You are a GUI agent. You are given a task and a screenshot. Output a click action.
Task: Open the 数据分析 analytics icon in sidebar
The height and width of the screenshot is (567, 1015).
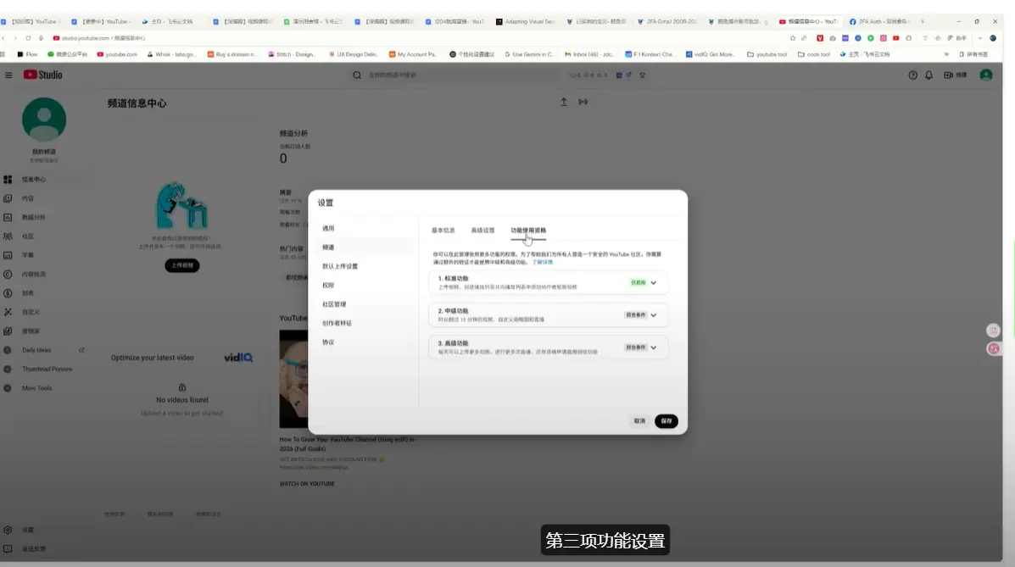point(8,218)
